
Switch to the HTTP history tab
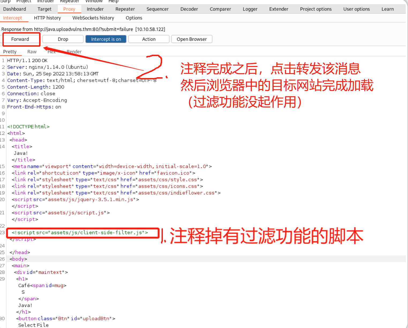pyautogui.click(x=47, y=18)
